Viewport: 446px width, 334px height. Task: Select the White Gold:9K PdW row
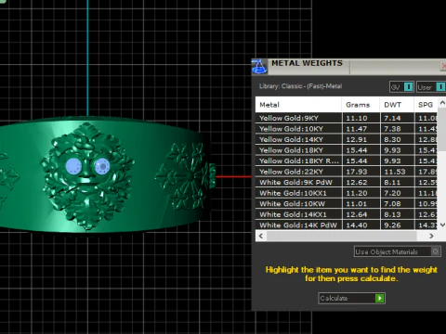(x=347, y=183)
